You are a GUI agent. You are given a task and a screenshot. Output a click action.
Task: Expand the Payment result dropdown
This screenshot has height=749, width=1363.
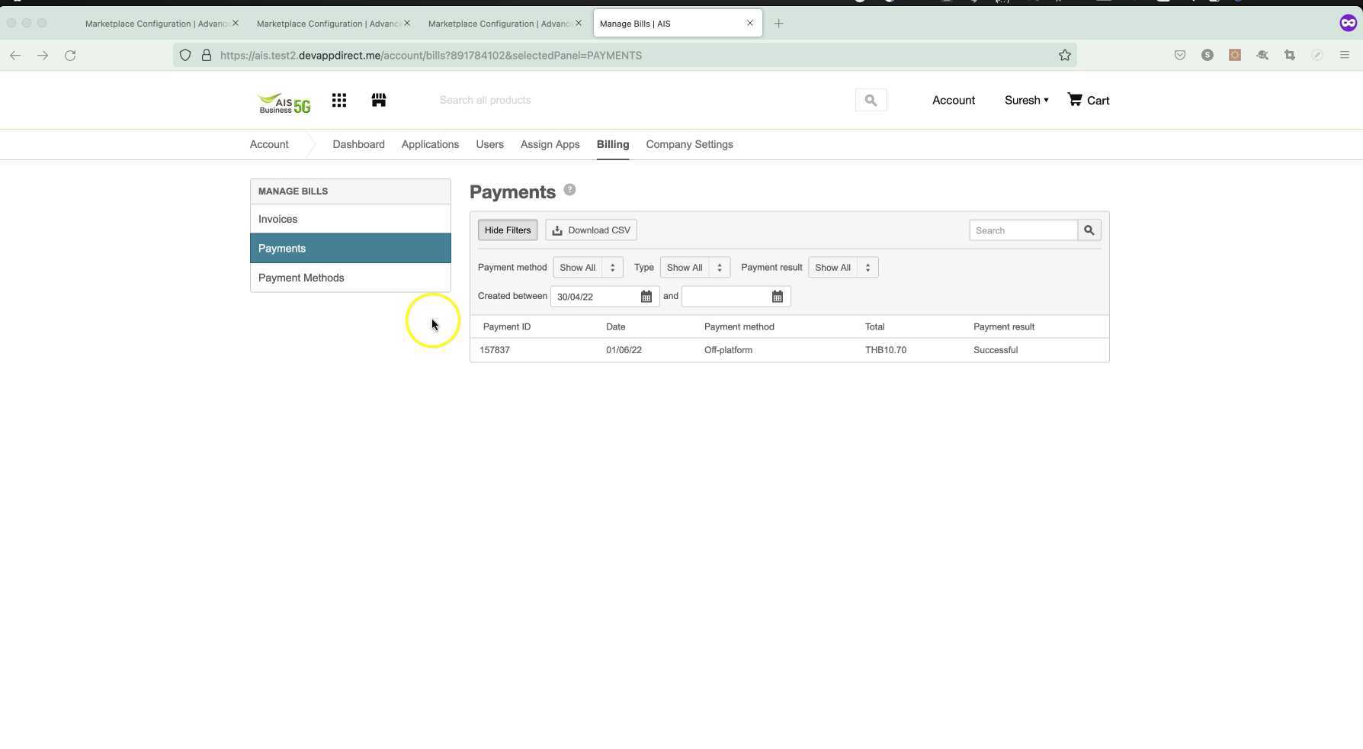click(843, 268)
